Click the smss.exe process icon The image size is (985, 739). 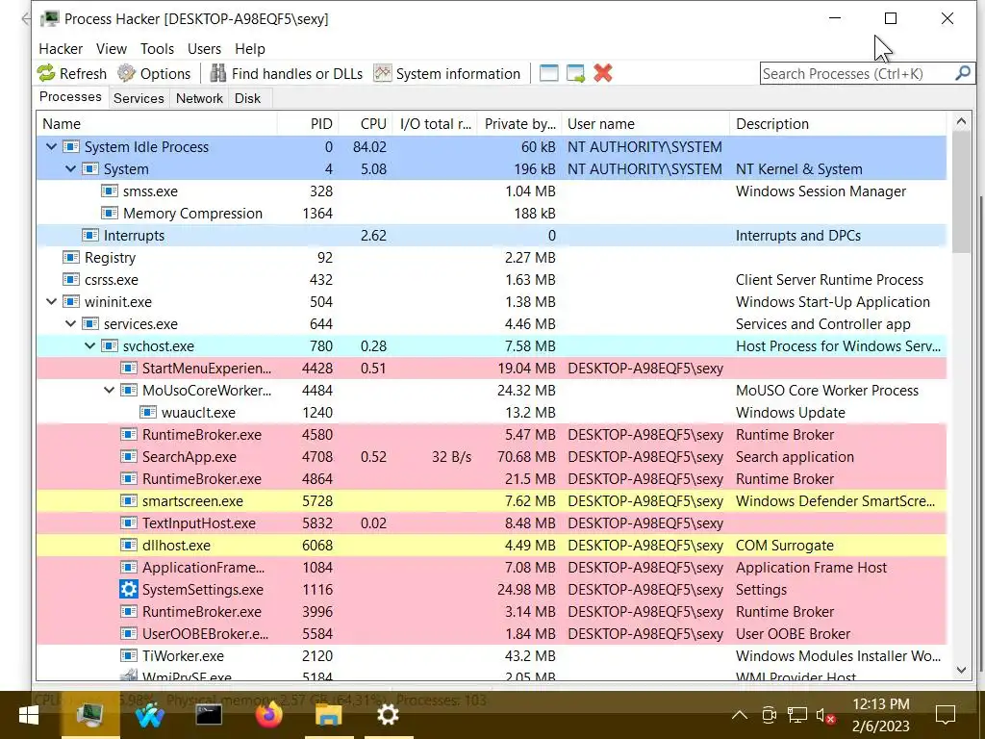(x=110, y=191)
